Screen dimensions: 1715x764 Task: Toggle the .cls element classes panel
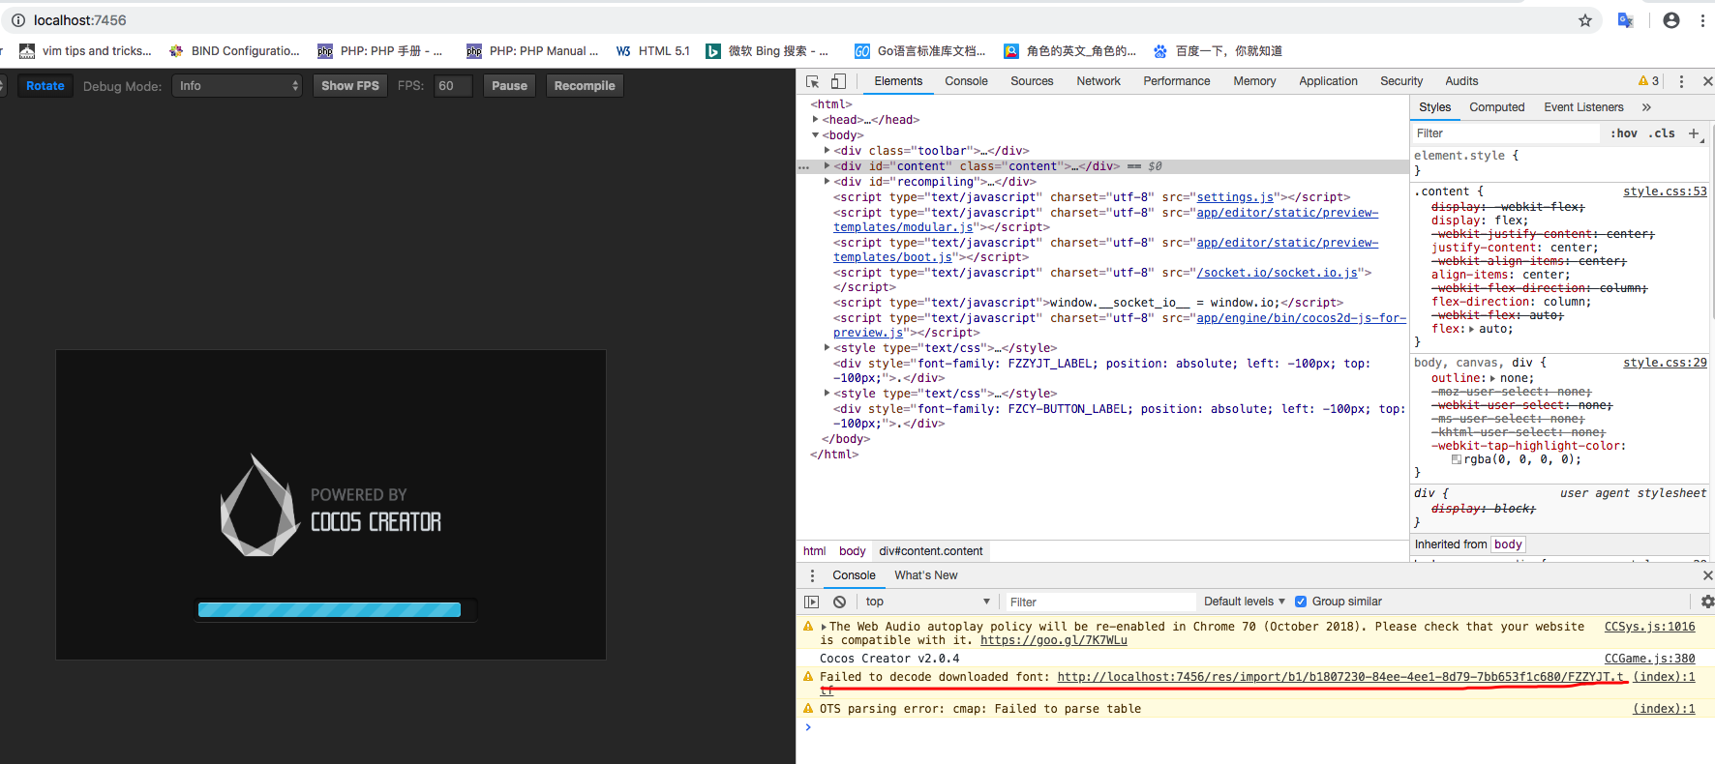pyautogui.click(x=1662, y=133)
